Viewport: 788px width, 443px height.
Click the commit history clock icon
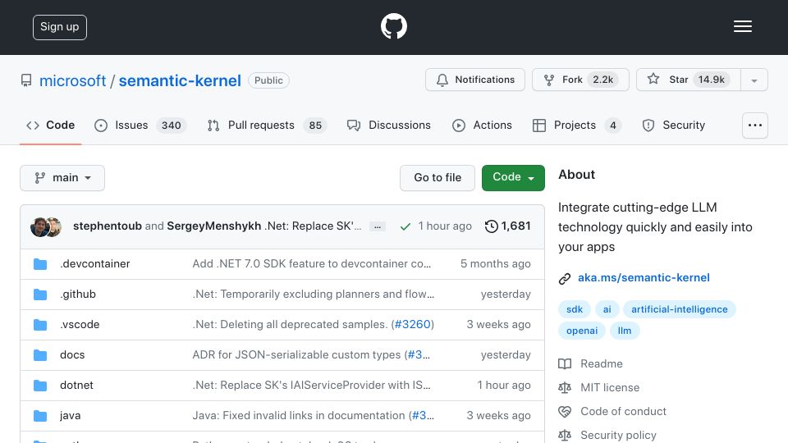pos(491,226)
